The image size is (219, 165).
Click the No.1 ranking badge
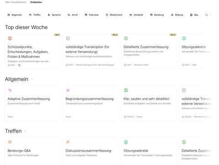[57, 35]
